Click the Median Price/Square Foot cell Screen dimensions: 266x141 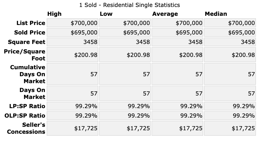(230, 55)
